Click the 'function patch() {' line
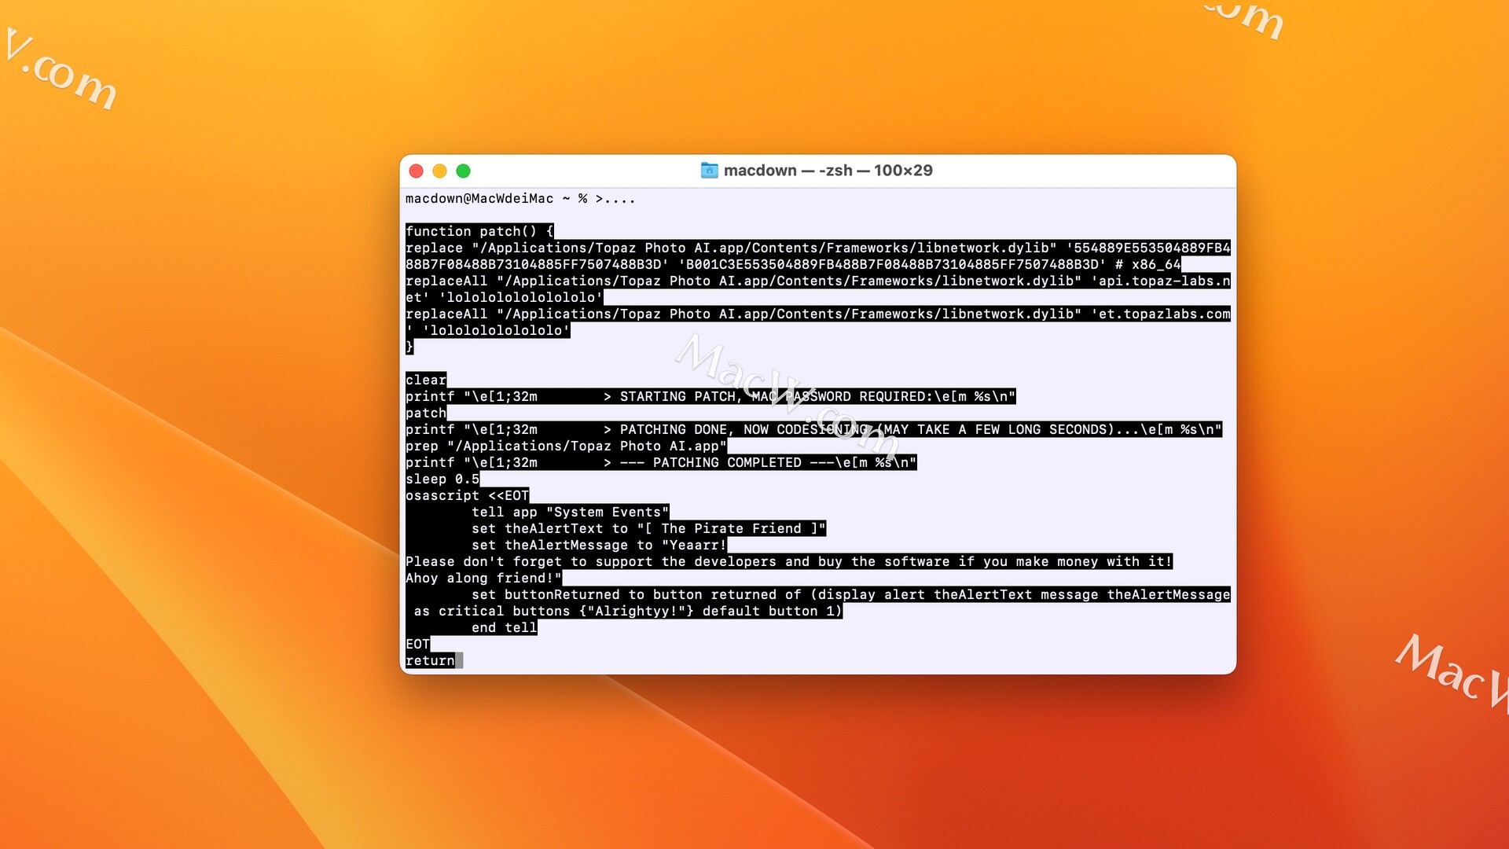Screen dimensions: 1509x849 click(480, 231)
